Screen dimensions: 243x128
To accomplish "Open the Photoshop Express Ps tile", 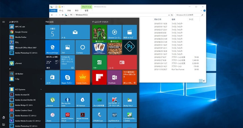I will click(x=130, y=47).
